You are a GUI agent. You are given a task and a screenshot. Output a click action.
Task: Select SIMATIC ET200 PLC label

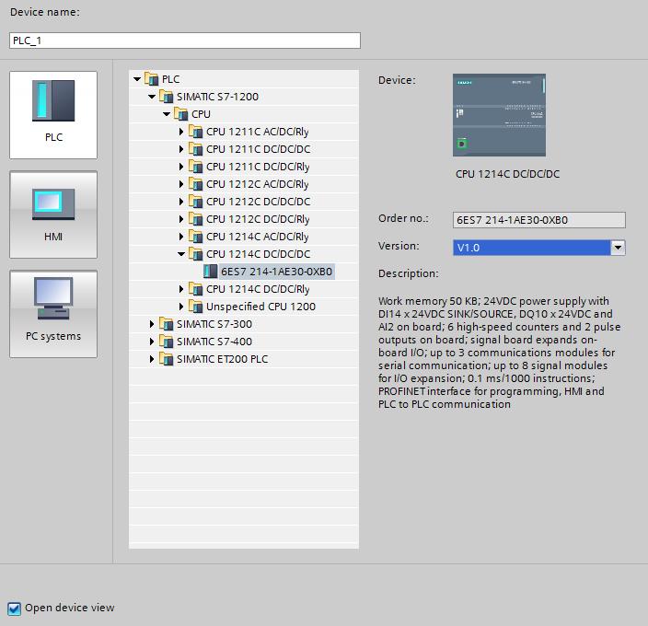(223, 359)
